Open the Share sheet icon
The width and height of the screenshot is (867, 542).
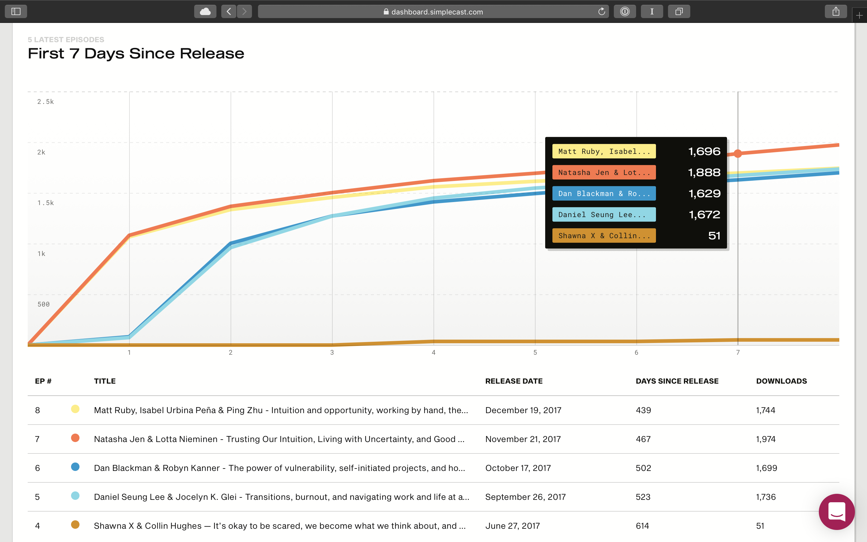pyautogui.click(x=835, y=11)
